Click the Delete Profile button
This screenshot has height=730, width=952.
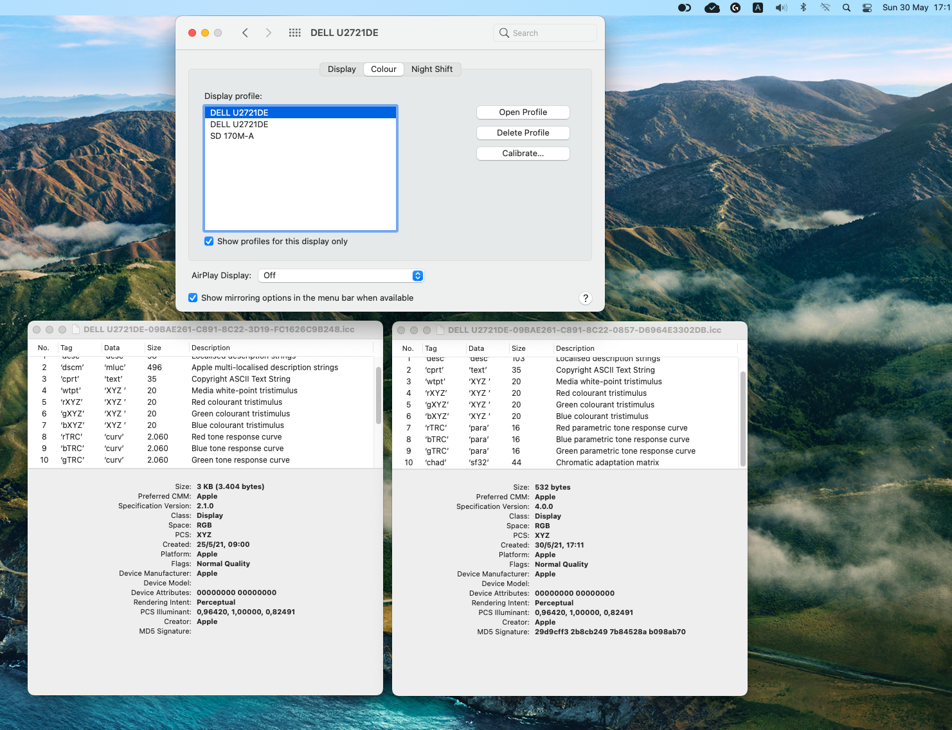coord(523,133)
